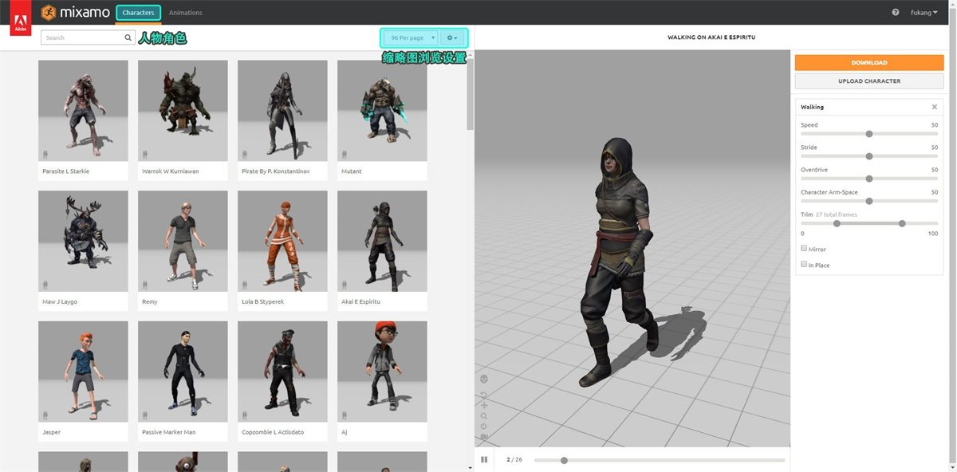Click the Remy name label

click(150, 302)
